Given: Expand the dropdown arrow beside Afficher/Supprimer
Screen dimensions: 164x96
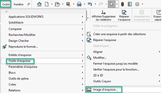Looking at the screenshot, I should [88, 18].
